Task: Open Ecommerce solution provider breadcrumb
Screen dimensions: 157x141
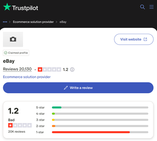Action: click(x=33, y=22)
